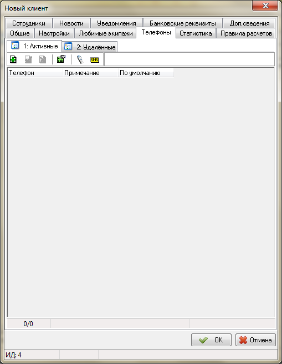Click the yellow SMS icon
This screenshot has width=282, height=364.
[x=95, y=60]
